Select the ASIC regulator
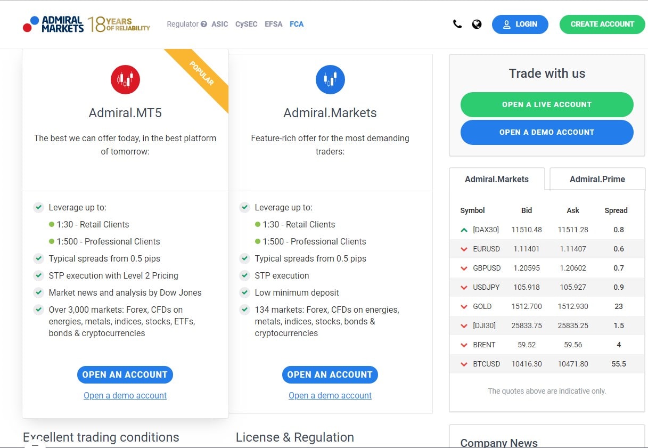The width and height of the screenshot is (648, 448). (220, 24)
